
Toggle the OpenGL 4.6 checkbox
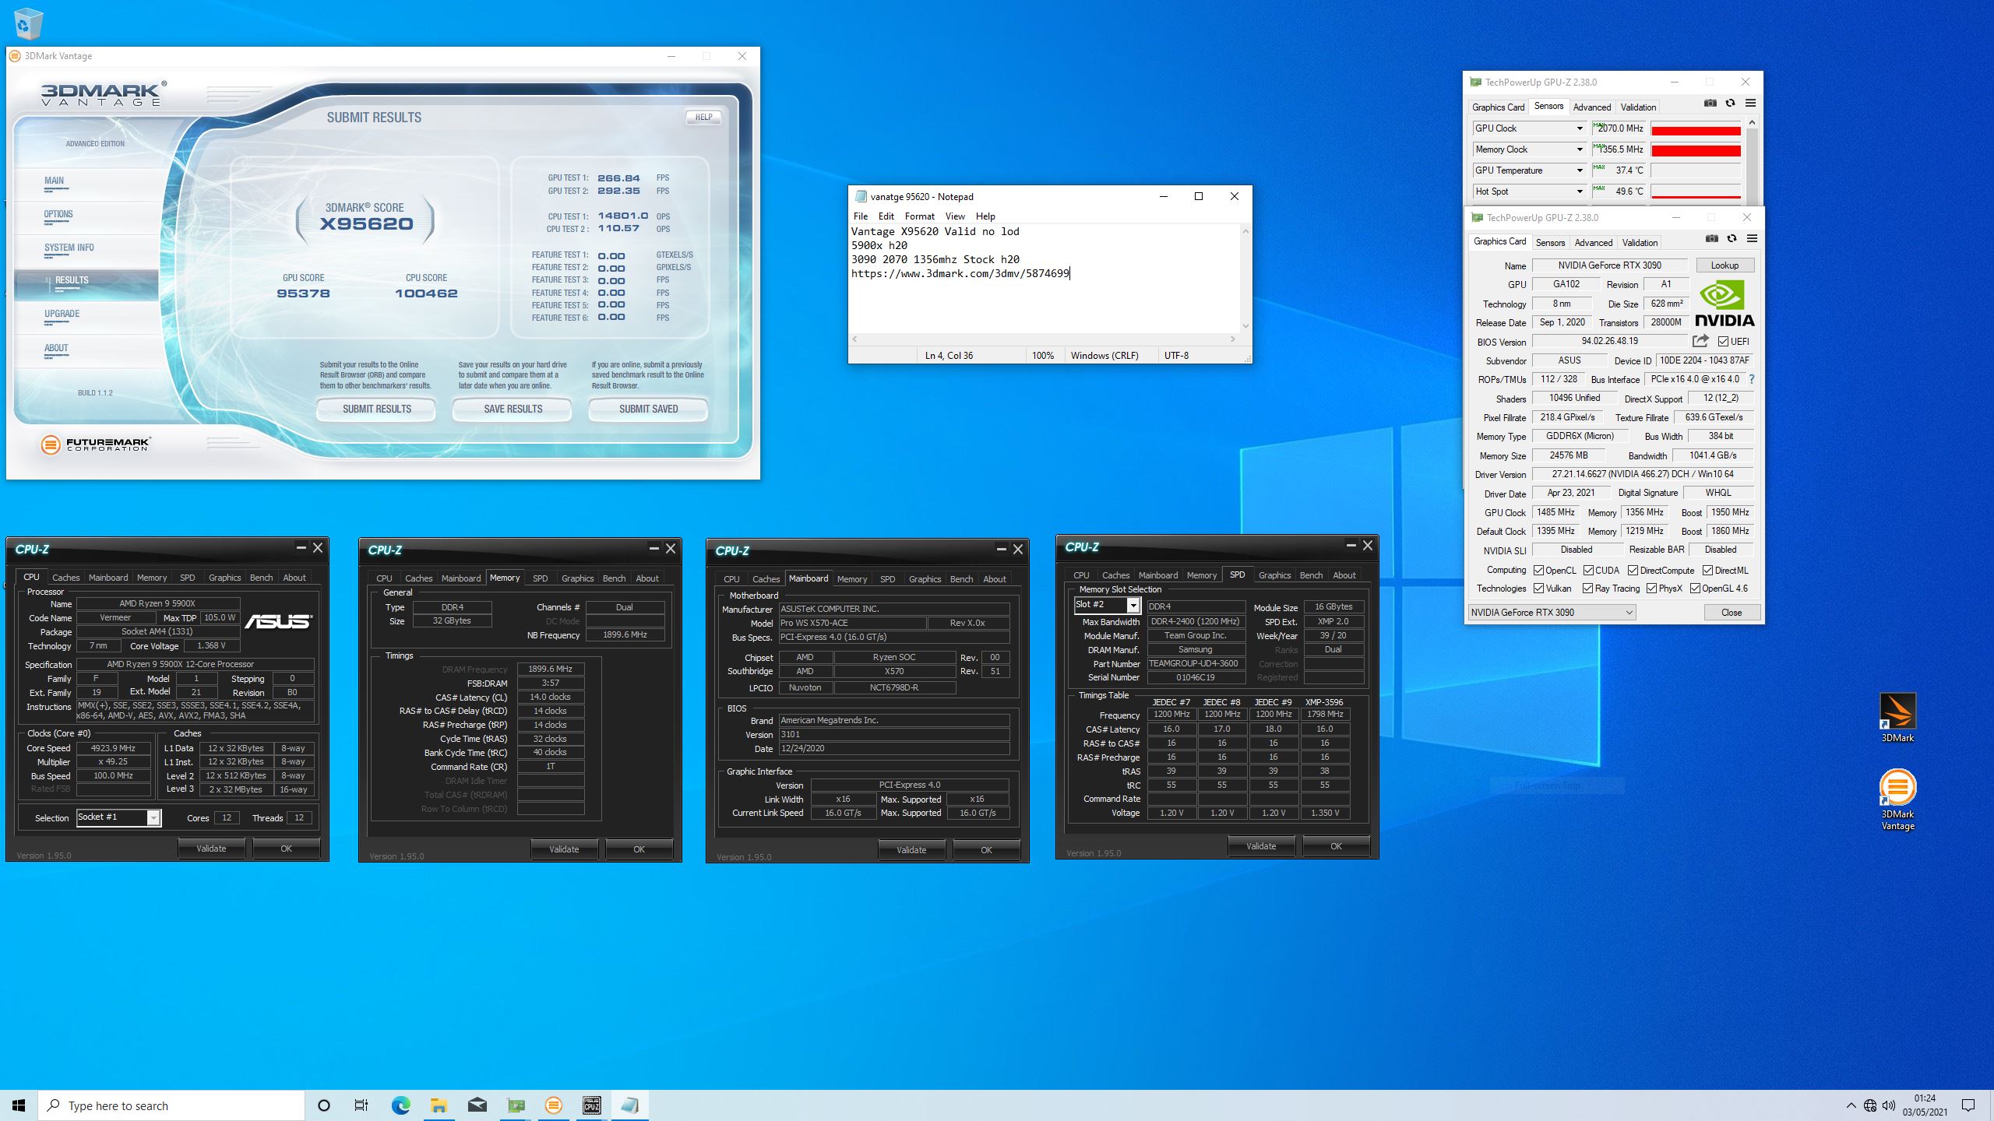pos(1695,589)
